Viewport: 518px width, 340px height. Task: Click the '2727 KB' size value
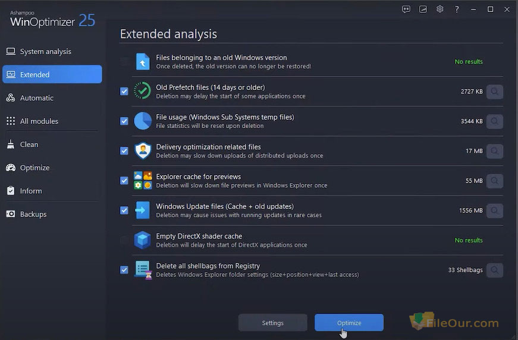coord(472,92)
